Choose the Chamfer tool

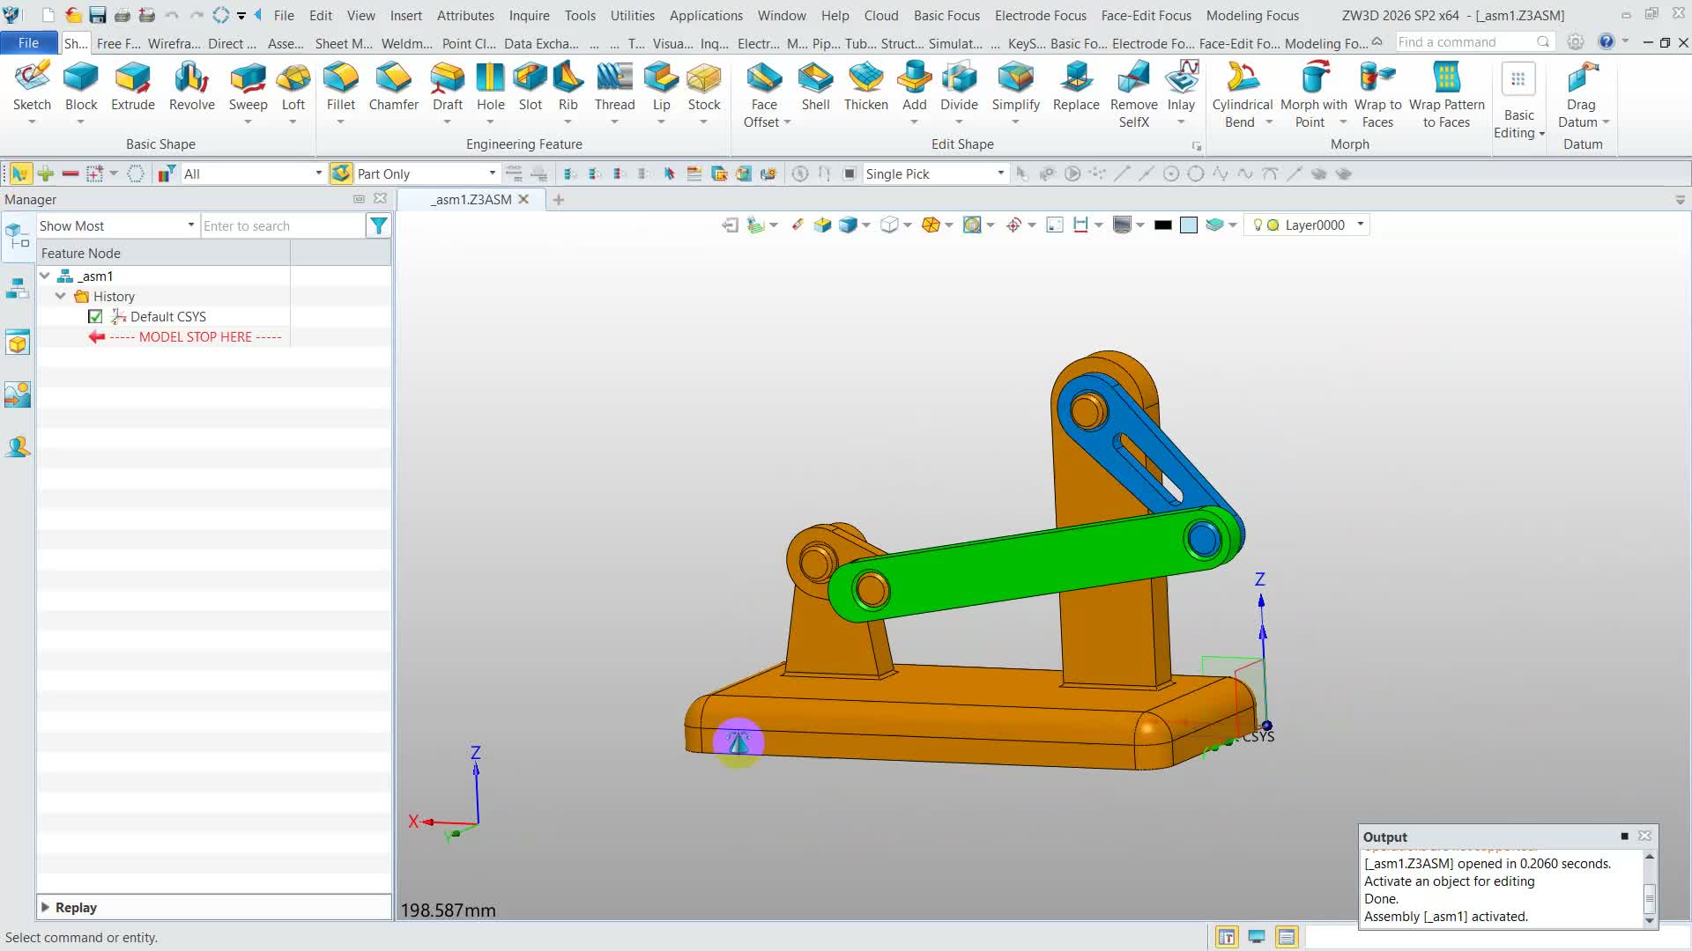coord(394,88)
